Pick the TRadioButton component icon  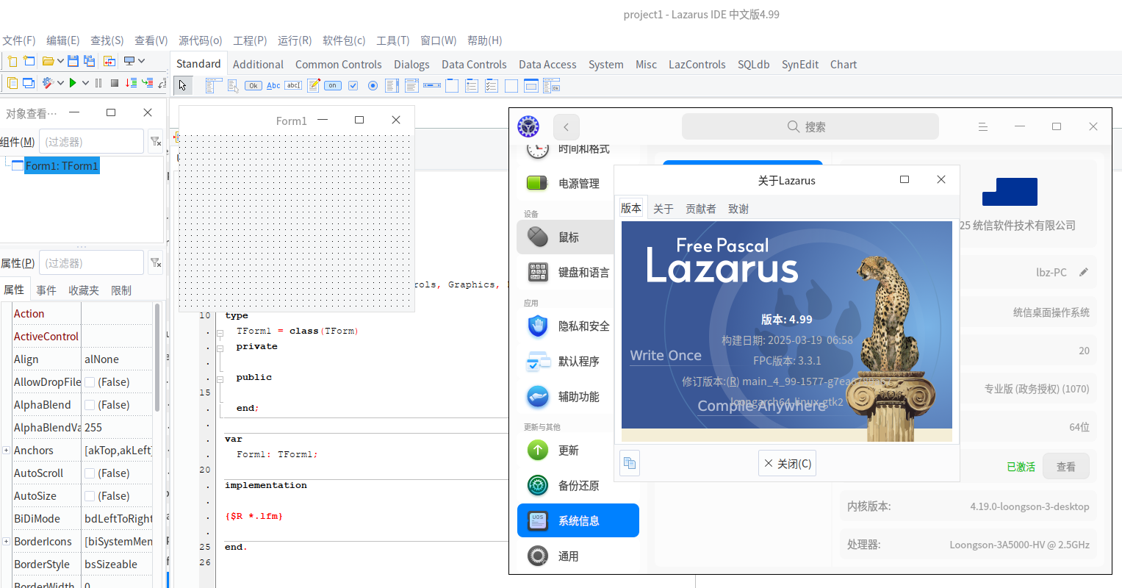click(x=373, y=86)
